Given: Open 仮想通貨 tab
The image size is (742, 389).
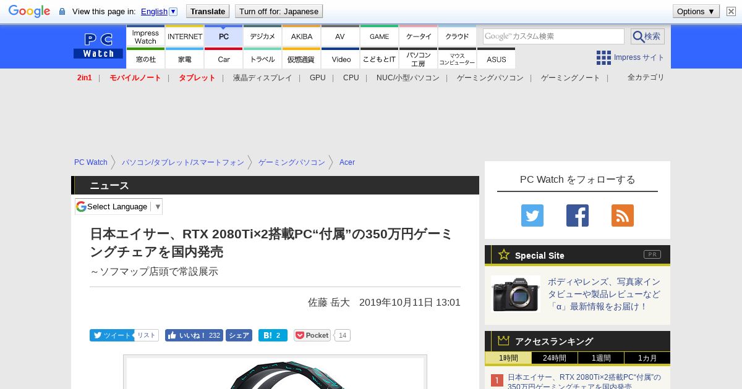Looking at the screenshot, I should [302, 59].
